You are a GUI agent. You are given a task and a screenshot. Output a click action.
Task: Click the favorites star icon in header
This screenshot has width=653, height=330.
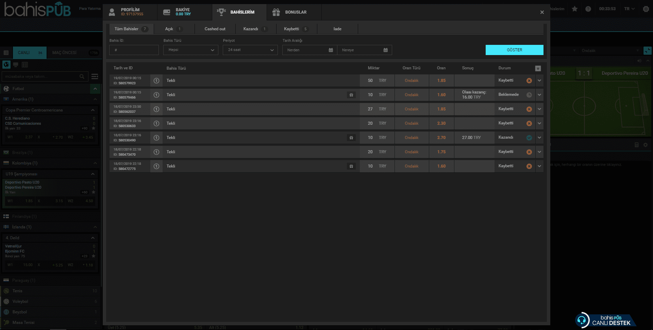click(x=575, y=9)
